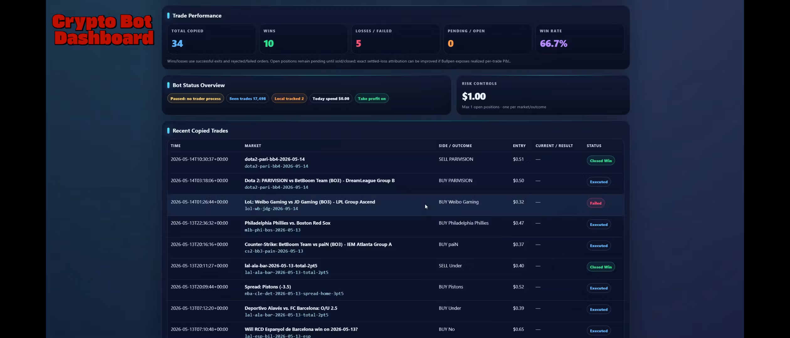The image size is (790, 338).
Task: Click entry price $0.47
Action: 518,223
